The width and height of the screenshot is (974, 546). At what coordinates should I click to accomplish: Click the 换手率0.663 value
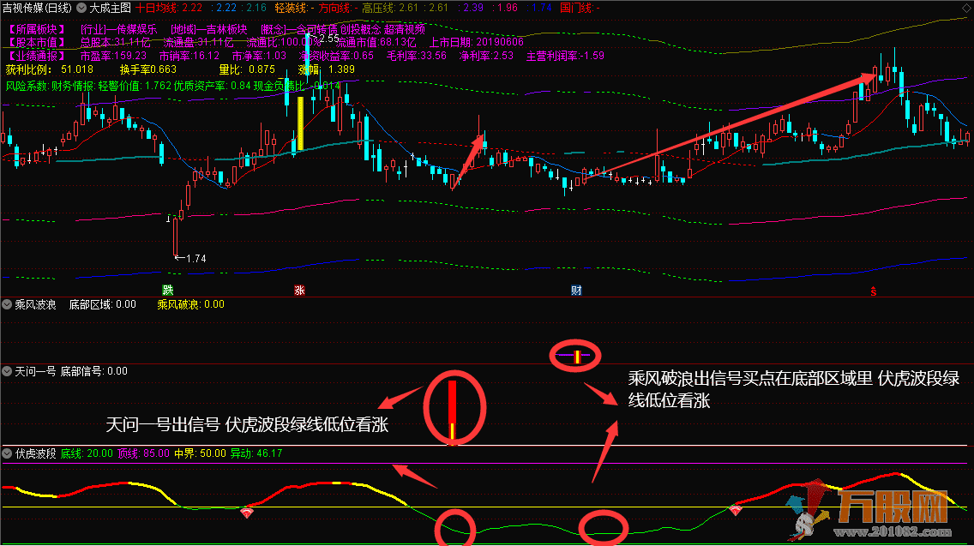point(147,69)
